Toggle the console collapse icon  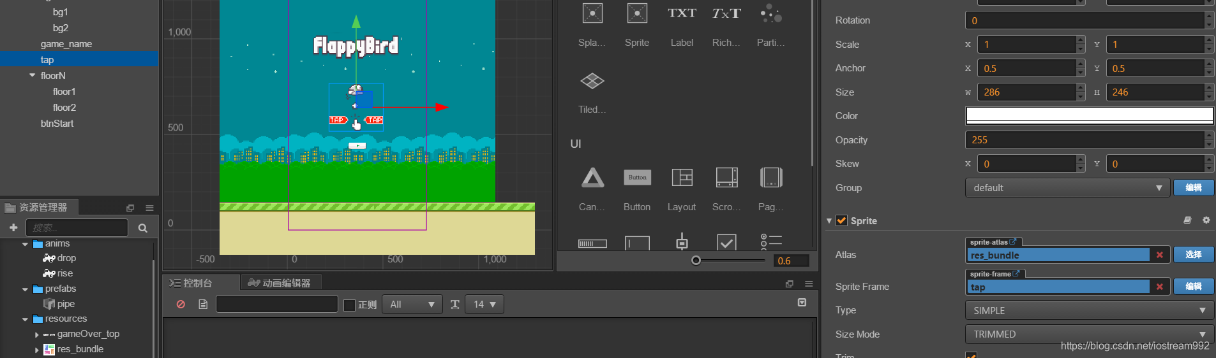point(802,303)
